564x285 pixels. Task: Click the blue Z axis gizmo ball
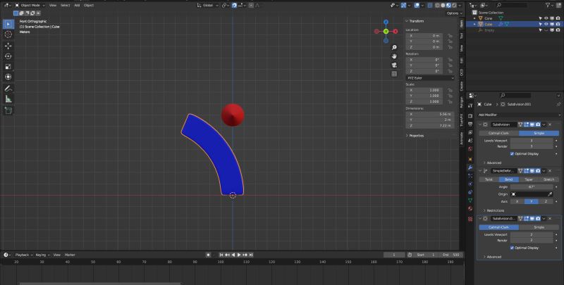pos(386,22)
